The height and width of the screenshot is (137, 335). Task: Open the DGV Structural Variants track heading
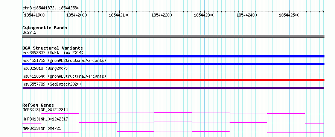53,48
